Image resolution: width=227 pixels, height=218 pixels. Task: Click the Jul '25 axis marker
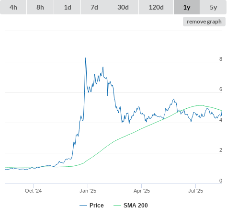[195, 191]
